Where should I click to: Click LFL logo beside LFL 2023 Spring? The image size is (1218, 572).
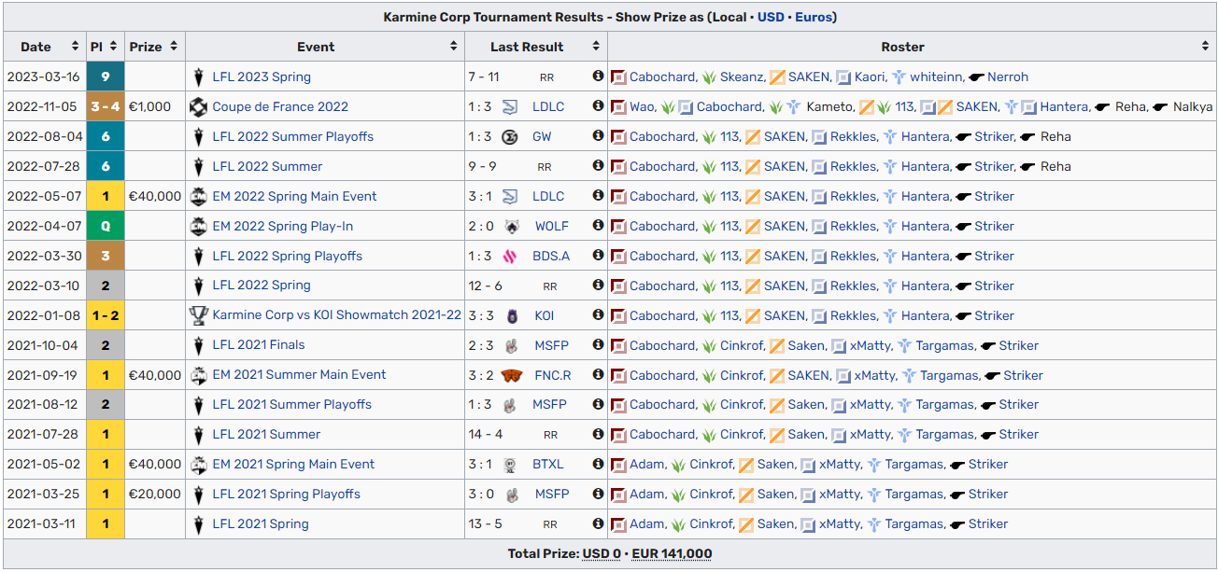pyautogui.click(x=198, y=77)
